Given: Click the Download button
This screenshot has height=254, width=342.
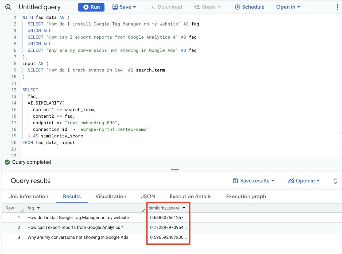Looking at the screenshot, I should click(166, 7).
